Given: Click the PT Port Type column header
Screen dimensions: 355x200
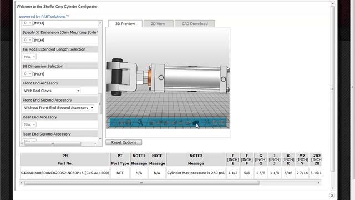Looking at the screenshot, I should [120, 159].
